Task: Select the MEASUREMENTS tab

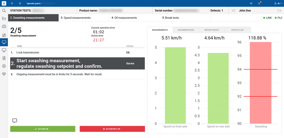Action: (160, 30)
